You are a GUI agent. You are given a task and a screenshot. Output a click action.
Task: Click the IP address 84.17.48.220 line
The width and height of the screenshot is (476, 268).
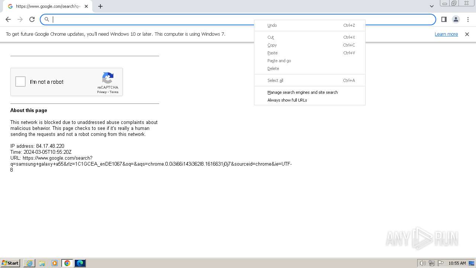click(x=37, y=146)
